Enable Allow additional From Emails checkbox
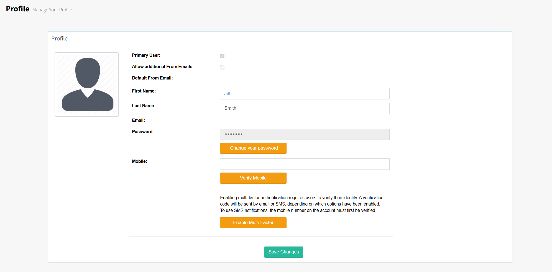The image size is (552, 272). (x=222, y=67)
